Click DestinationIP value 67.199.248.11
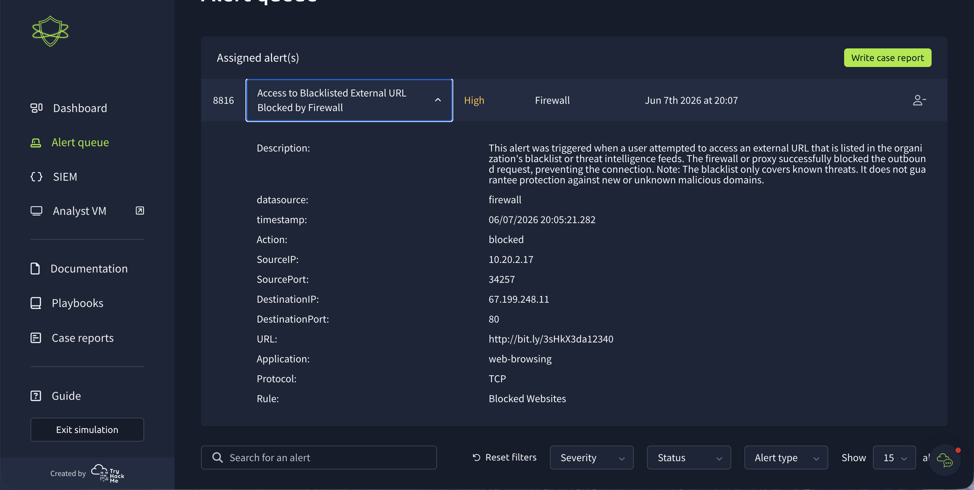Screen dimensions: 974x490 coord(519,299)
